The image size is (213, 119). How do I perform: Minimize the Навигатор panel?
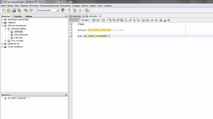click(x=66, y=95)
